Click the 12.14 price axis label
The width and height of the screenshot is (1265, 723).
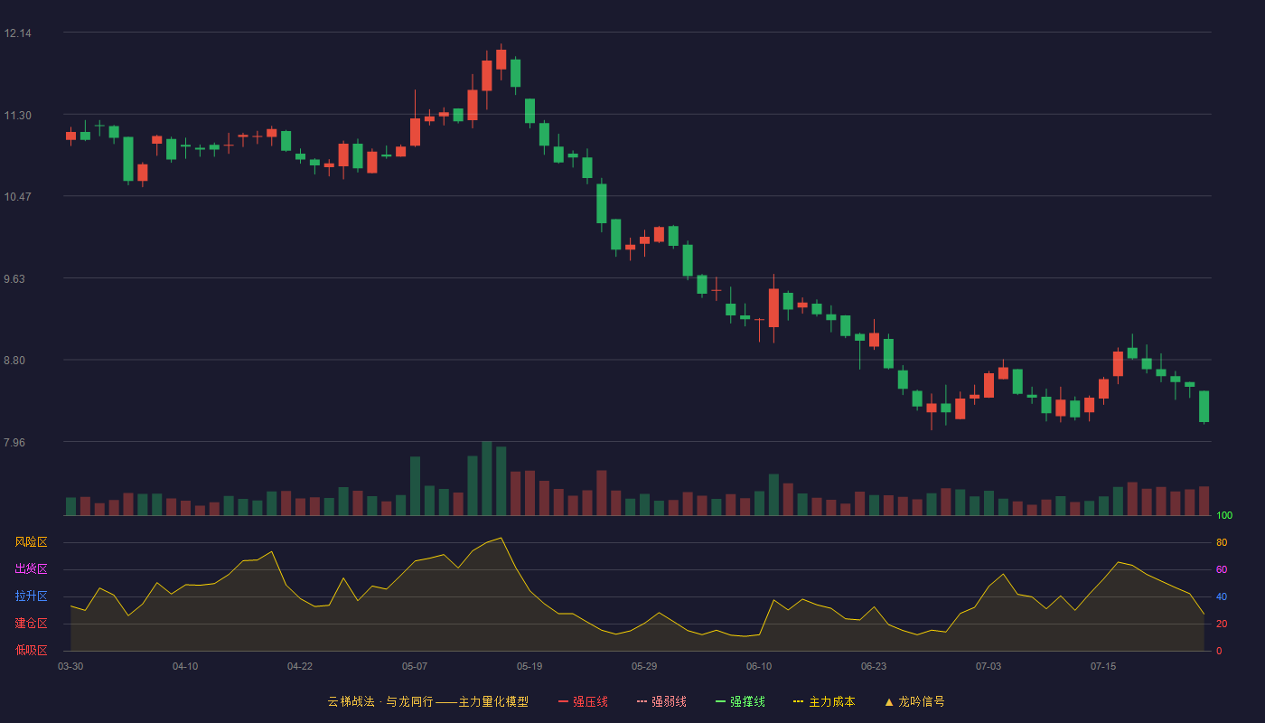point(17,33)
